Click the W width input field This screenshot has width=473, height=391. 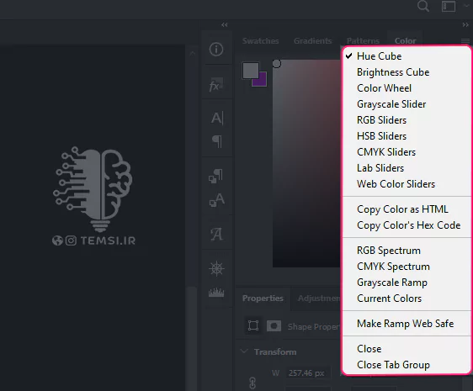308,373
